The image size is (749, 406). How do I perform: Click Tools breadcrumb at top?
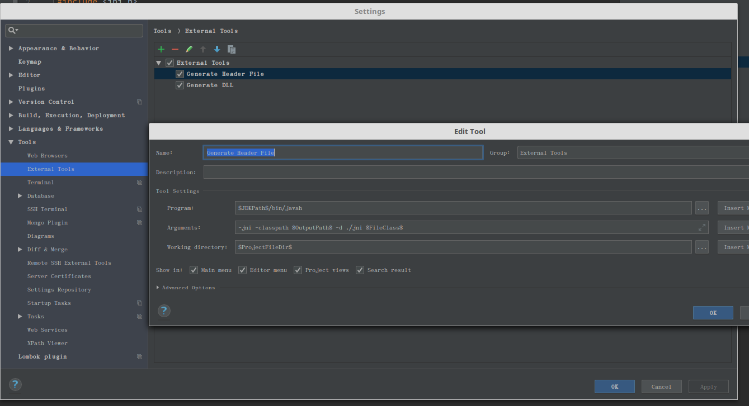click(x=162, y=31)
